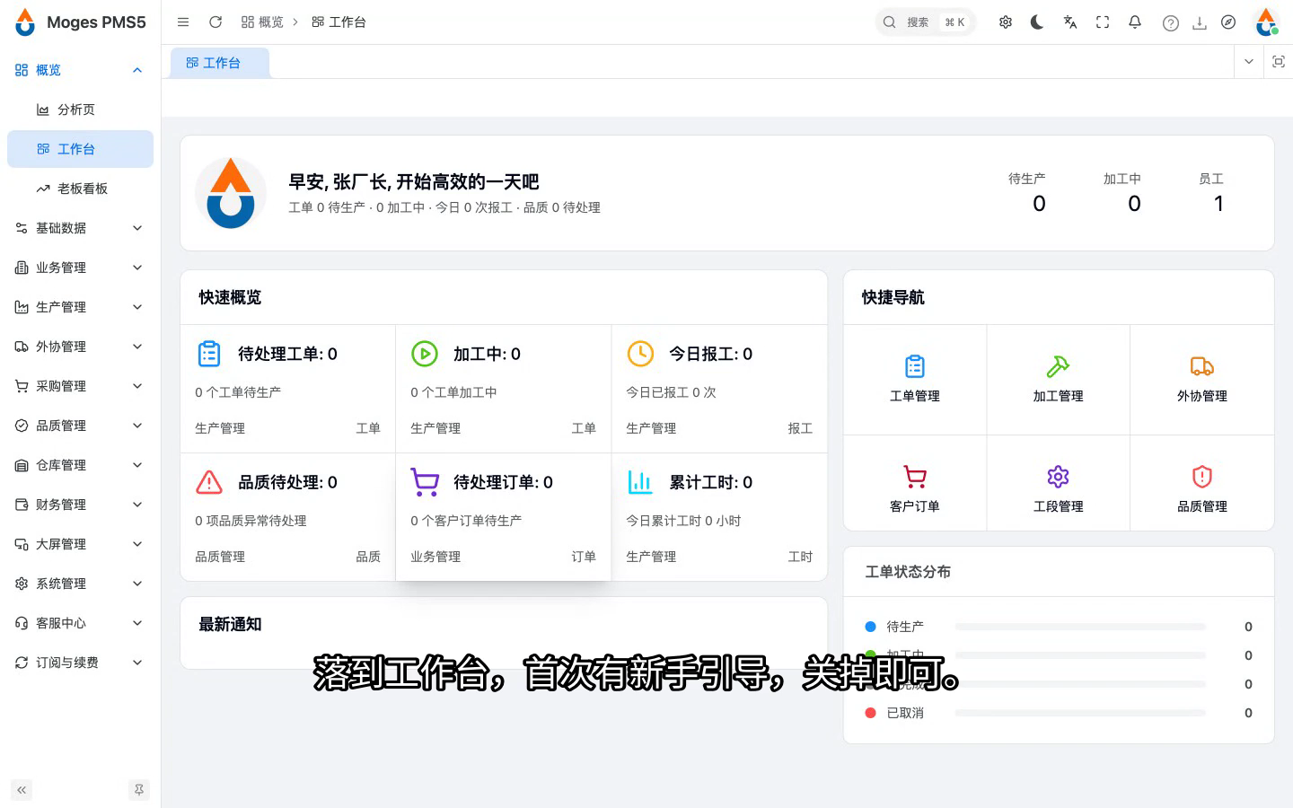This screenshot has width=1293, height=808.
Task: Expand the 采购管理 menu
Action: pyautogui.click(x=80, y=386)
